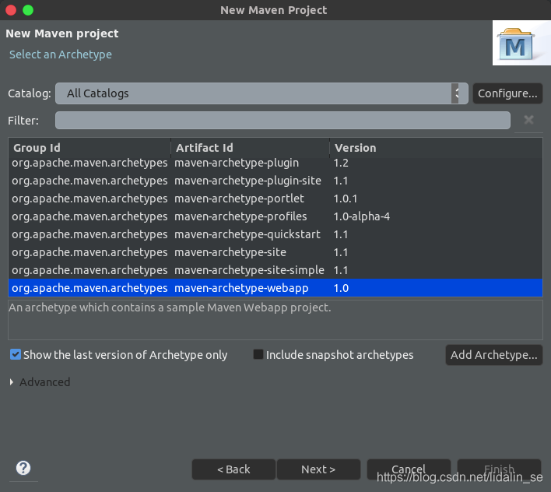Proceed with the Next > button
This screenshot has height=492, width=551.
pos(318,469)
